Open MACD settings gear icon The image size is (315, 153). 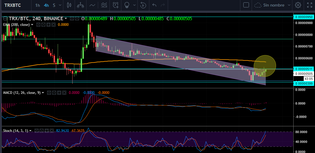click(x=54, y=93)
